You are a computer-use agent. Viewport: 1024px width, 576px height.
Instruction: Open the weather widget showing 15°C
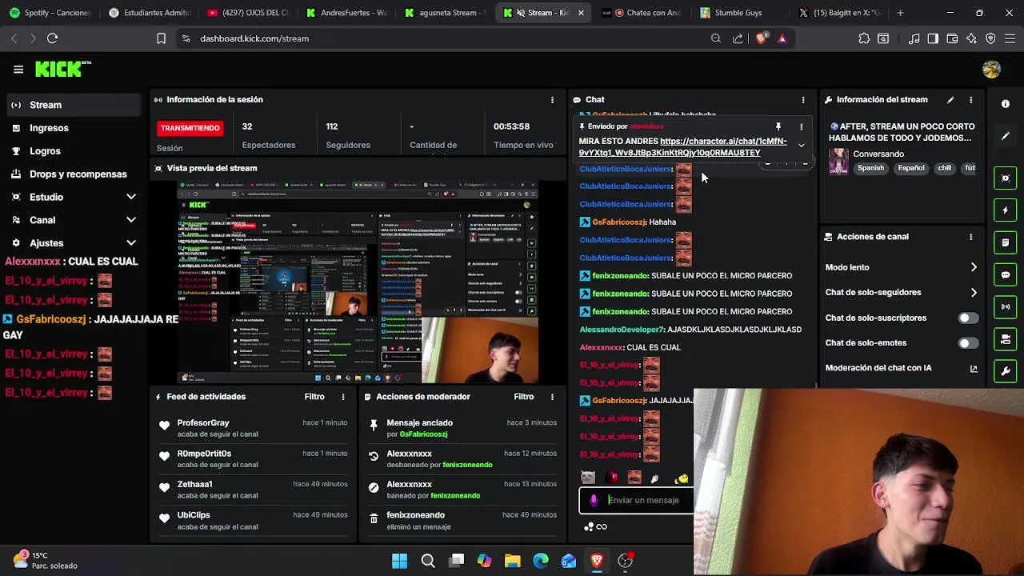pos(45,560)
